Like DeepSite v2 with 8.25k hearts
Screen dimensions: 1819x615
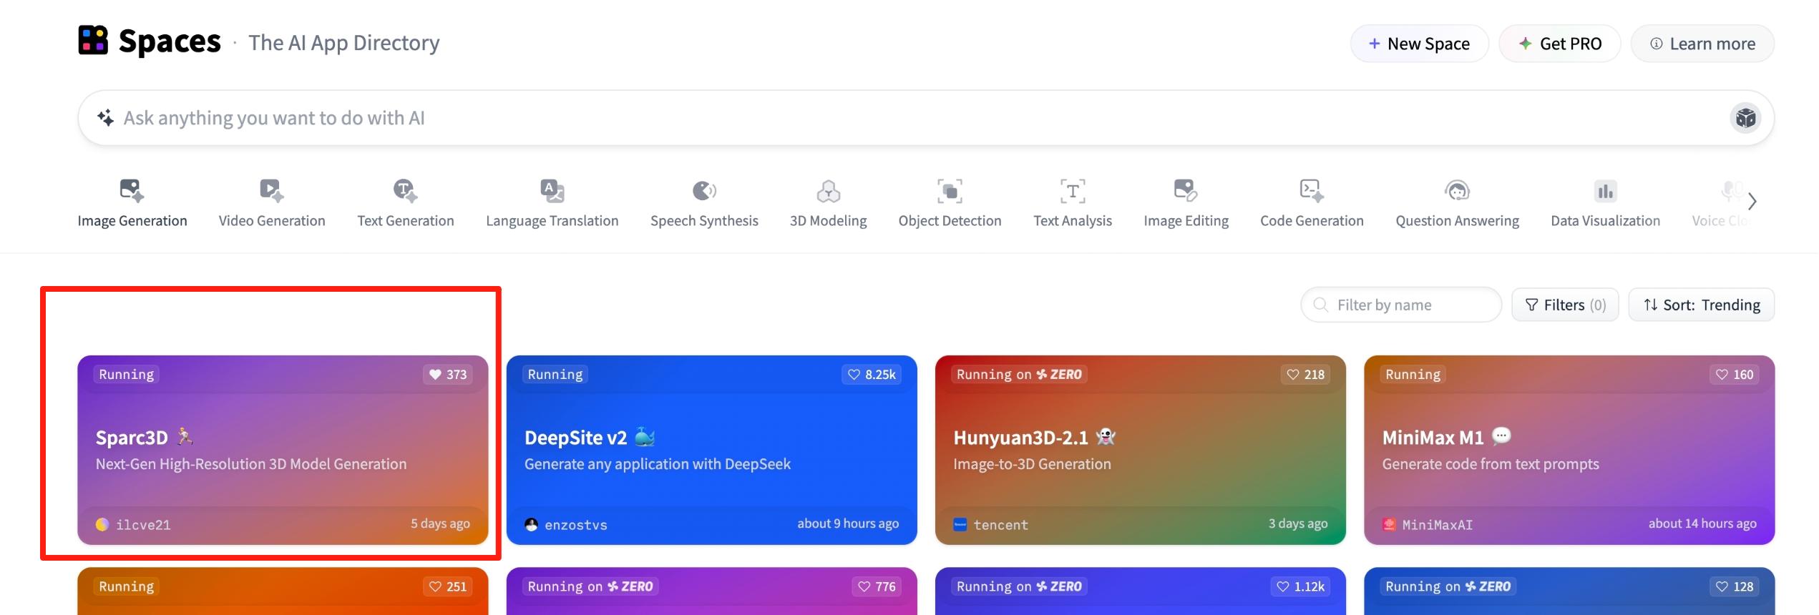point(872,375)
